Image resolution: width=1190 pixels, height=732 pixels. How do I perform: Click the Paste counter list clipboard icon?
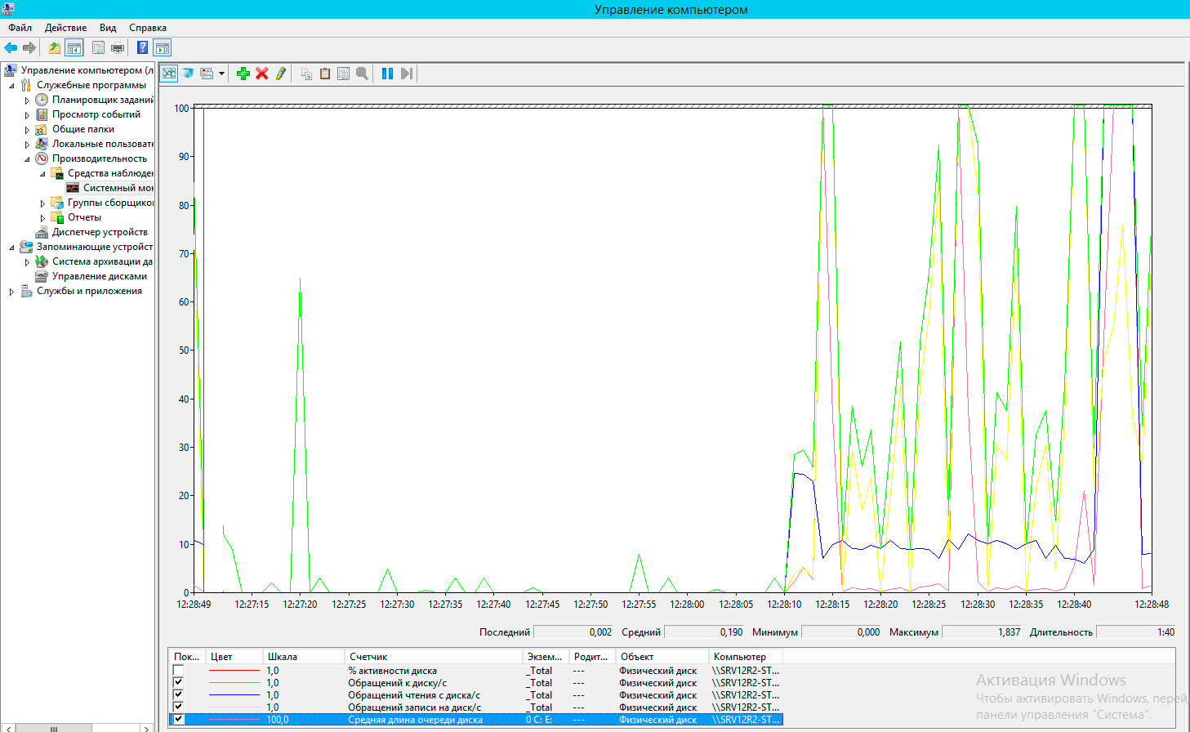click(x=325, y=74)
